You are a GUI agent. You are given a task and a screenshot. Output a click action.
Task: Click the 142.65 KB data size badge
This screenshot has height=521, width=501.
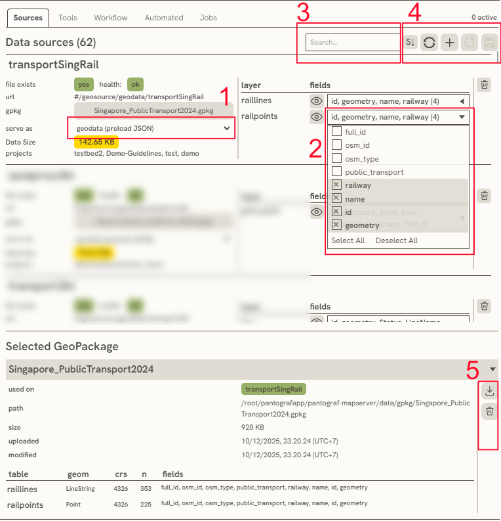[x=96, y=142]
